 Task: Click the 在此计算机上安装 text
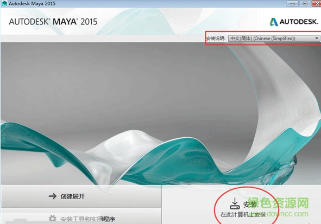(243, 214)
